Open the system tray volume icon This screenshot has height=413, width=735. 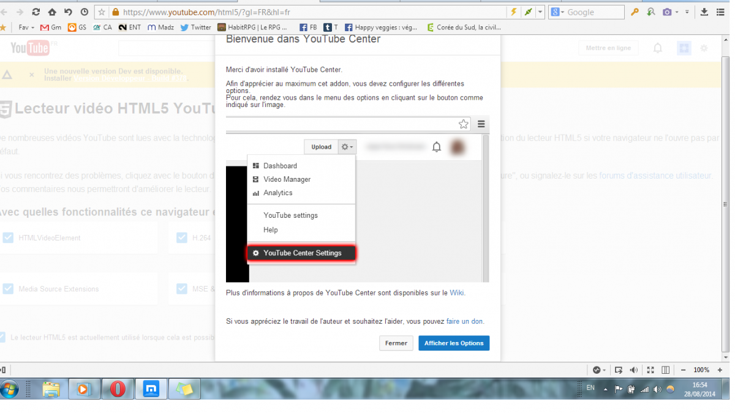coord(657,389)
